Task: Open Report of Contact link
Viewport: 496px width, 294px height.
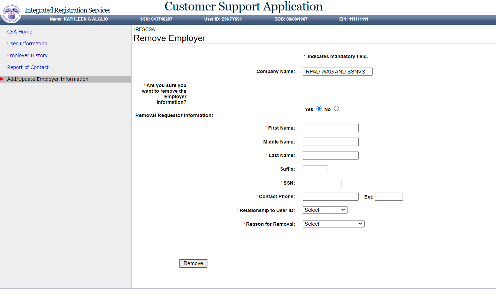Action: [28, 67]
